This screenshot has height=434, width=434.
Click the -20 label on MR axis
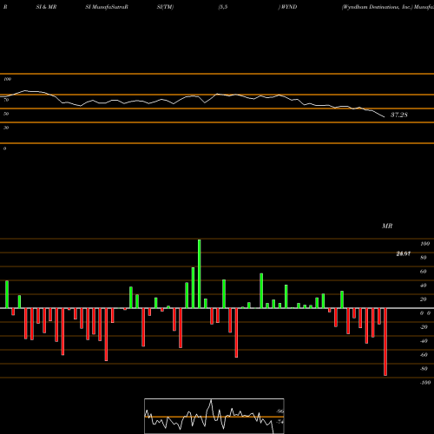(x=424, y=327)
